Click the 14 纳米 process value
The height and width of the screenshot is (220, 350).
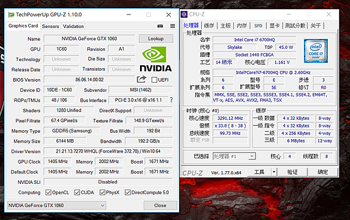pos(224,62)
